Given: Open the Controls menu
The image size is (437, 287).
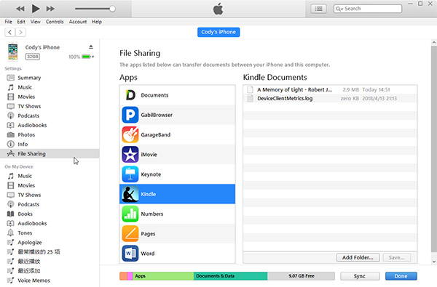Looking at the screenshot, I should click(x=55, y=22).
